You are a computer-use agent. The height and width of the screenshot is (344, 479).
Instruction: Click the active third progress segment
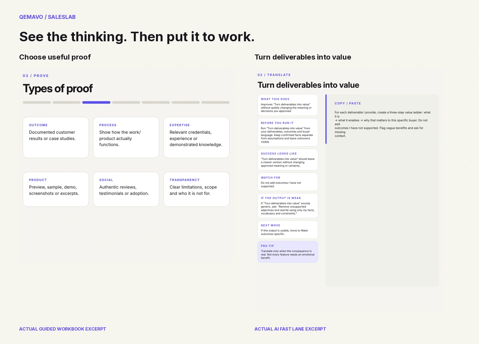pyautogui.click(x=96, y=102)
